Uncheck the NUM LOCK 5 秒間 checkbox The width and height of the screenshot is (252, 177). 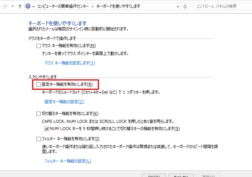click(x=47, y=129)
